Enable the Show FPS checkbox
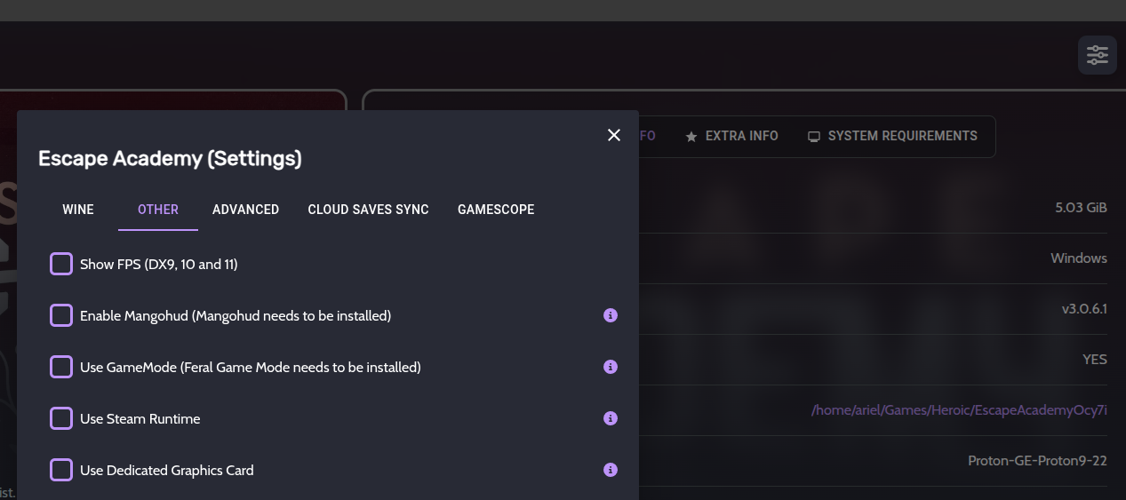Screen dimensions: 1126x500 [61, 264]
